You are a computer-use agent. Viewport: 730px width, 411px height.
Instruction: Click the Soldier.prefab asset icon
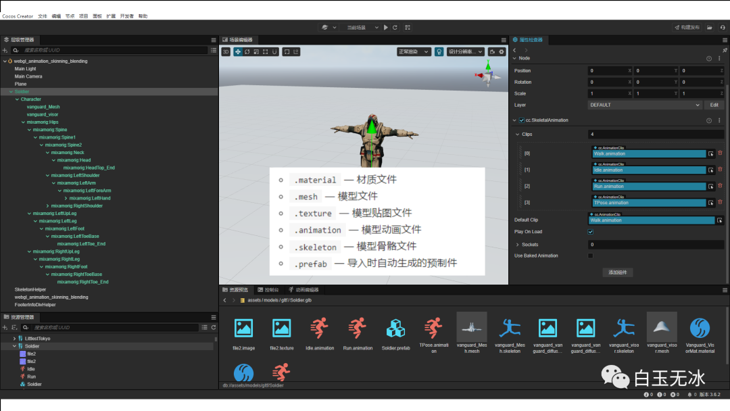pos(395,329)
